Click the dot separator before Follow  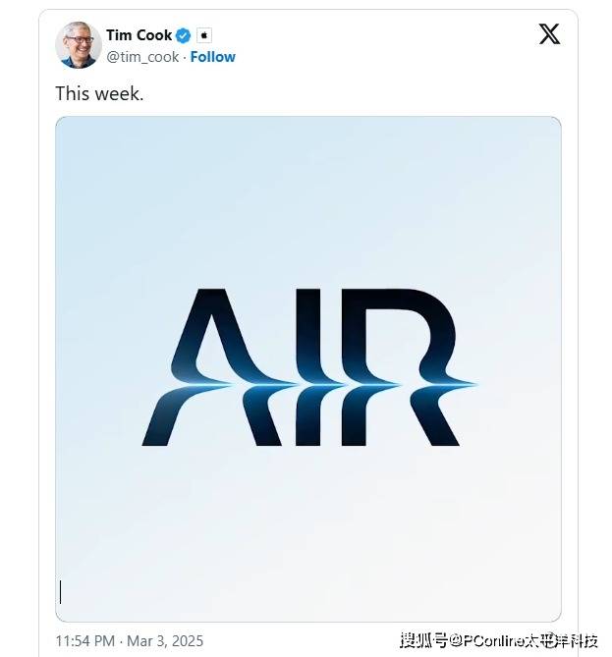tap(185, 57)
